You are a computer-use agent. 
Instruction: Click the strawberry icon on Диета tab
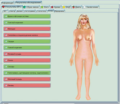click(x=73, y=7)
